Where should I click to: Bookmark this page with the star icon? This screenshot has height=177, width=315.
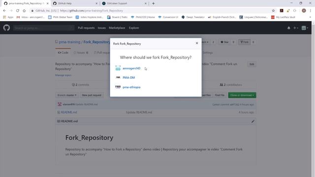(273, 11)
